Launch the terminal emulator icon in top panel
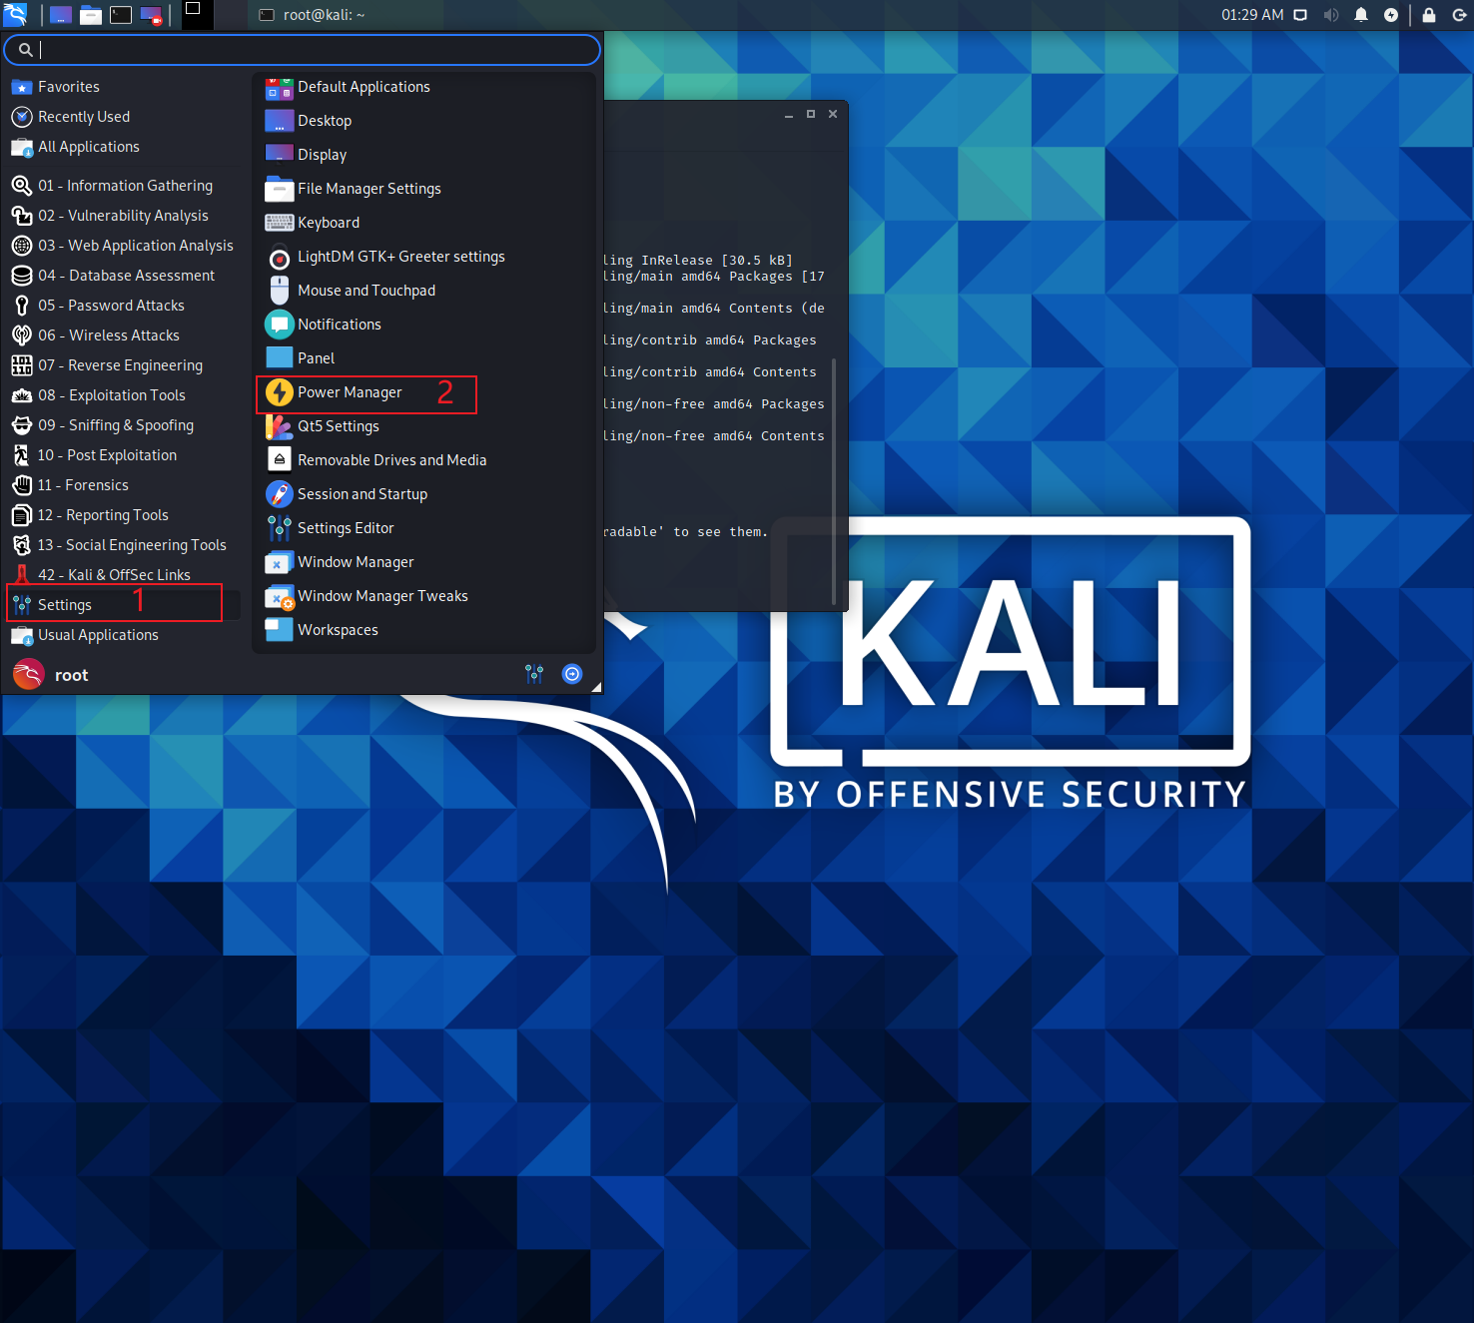This screenshot has height=1323, width=1474. click(121, 15)
